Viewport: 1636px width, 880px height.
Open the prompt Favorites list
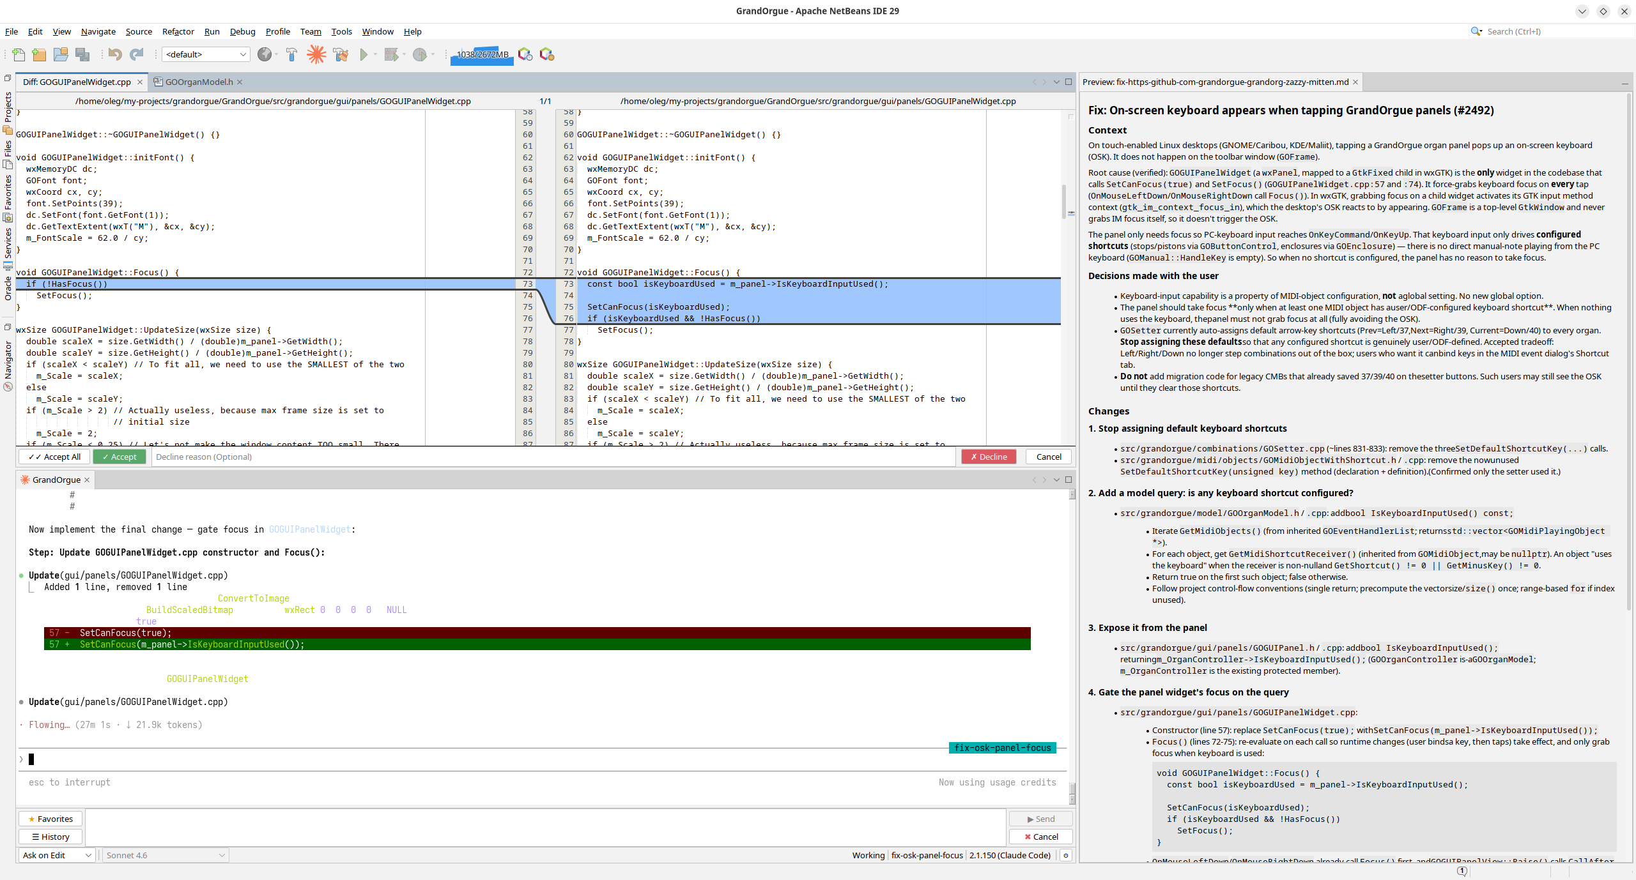pyautogui.click(x=50, y=819)
